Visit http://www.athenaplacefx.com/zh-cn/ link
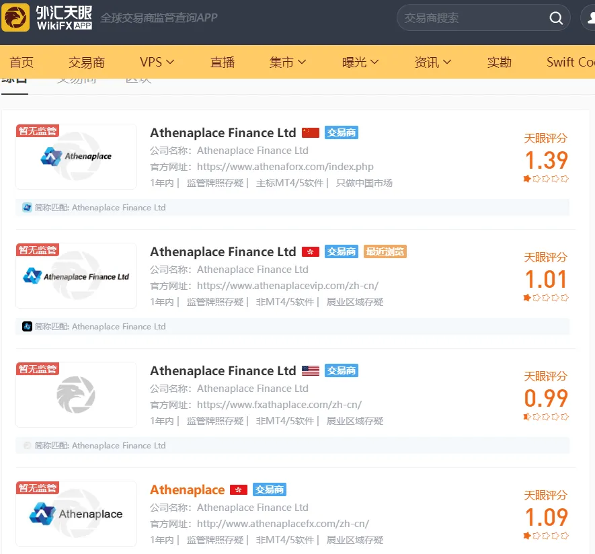This screenshot has height=554, width=595. [x=282, y=524]
